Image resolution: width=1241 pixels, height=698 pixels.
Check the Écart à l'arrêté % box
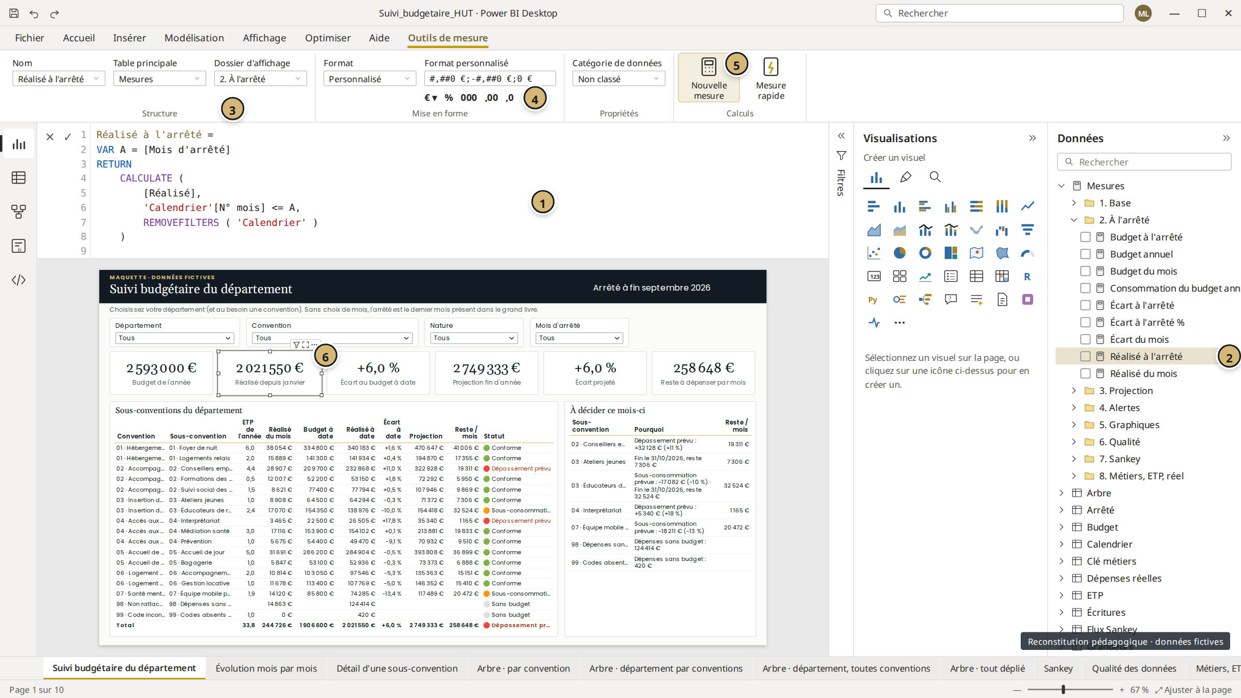(1085, 322)
